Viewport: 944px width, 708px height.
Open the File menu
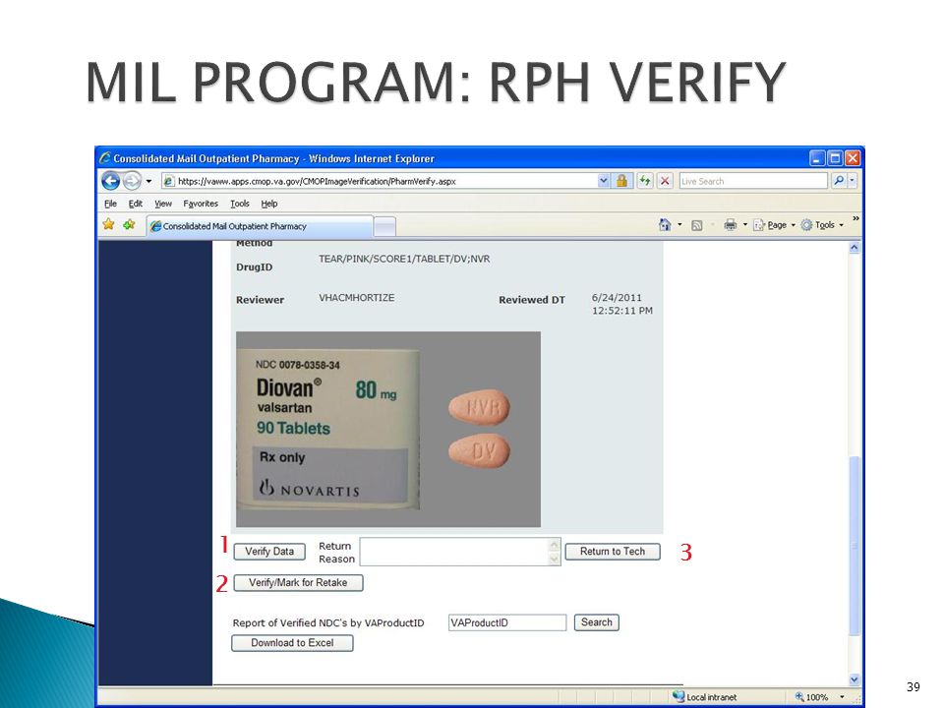point(111,204)
